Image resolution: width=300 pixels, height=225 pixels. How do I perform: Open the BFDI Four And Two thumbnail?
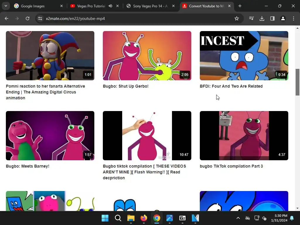pos(244,56)
